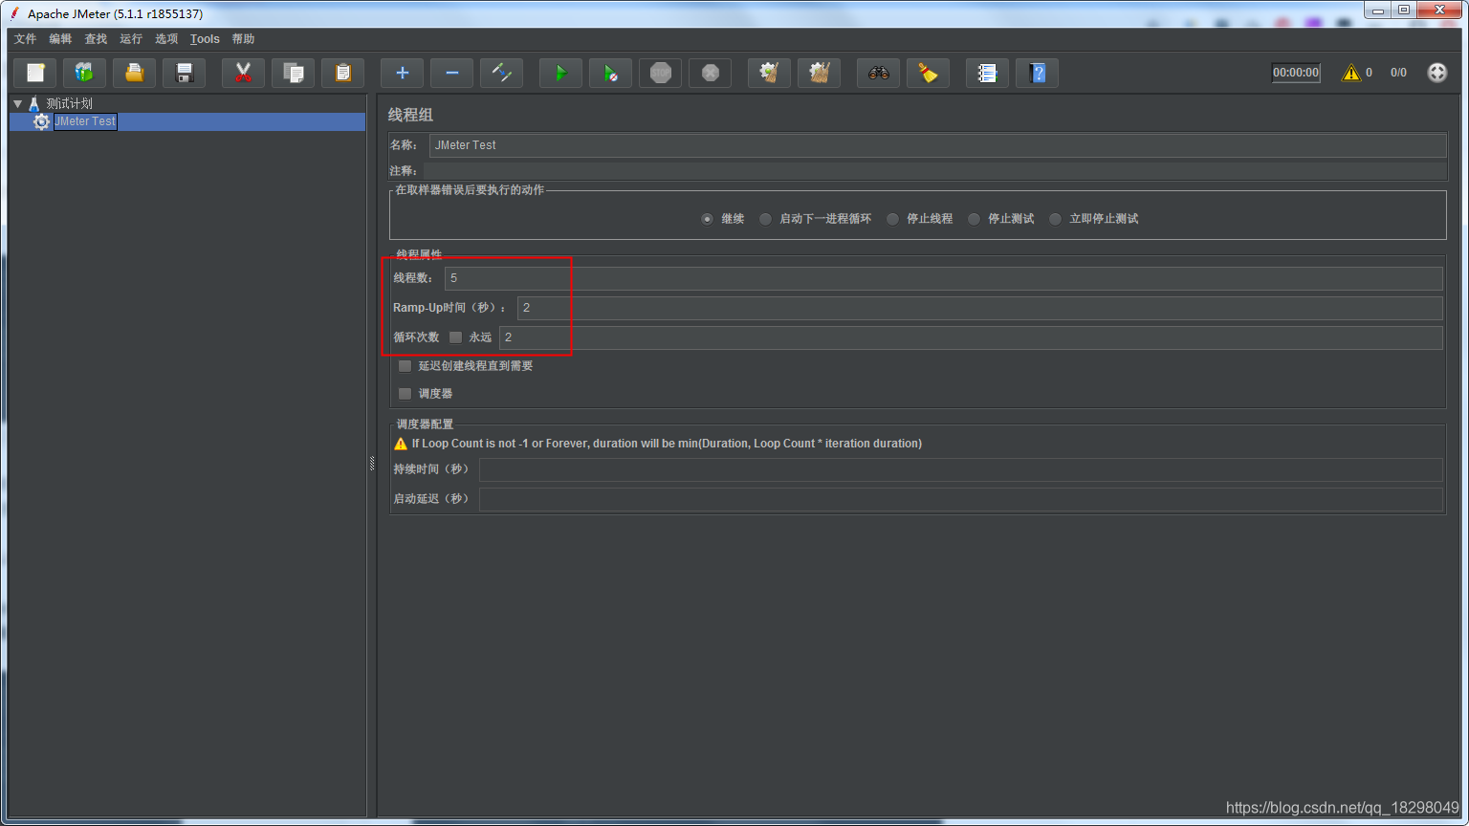Screen dimensions: 1469x826
Task: Click the Clear results broom icon
Action: 770,73
